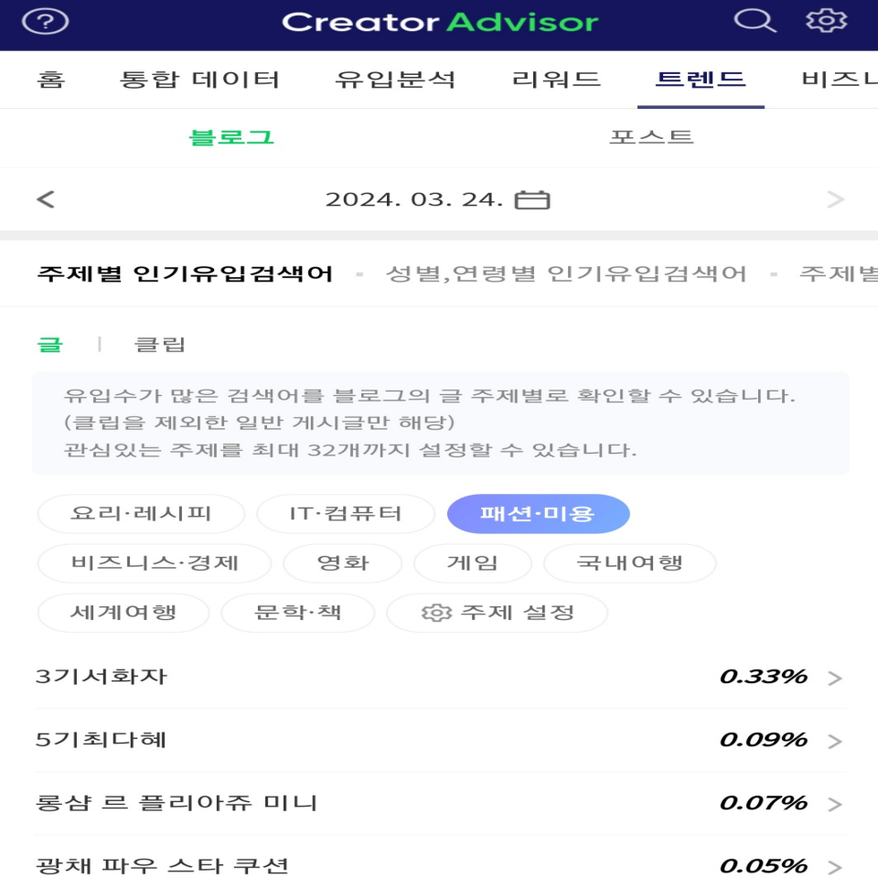Enable the 게임 topic filter
Viewport: 878px width, 878px height.
pyautogui.click(x=472, y=563)
